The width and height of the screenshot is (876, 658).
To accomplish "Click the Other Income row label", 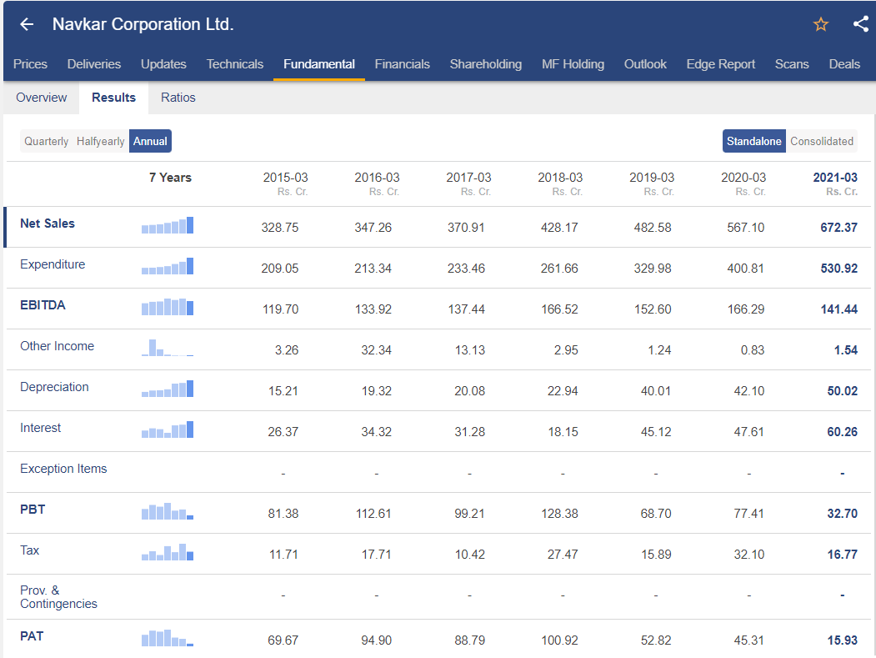I will (57, 345).
